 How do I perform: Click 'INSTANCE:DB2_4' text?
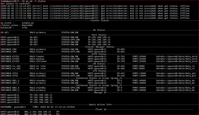pyautogui.click(x=10, y=88)
